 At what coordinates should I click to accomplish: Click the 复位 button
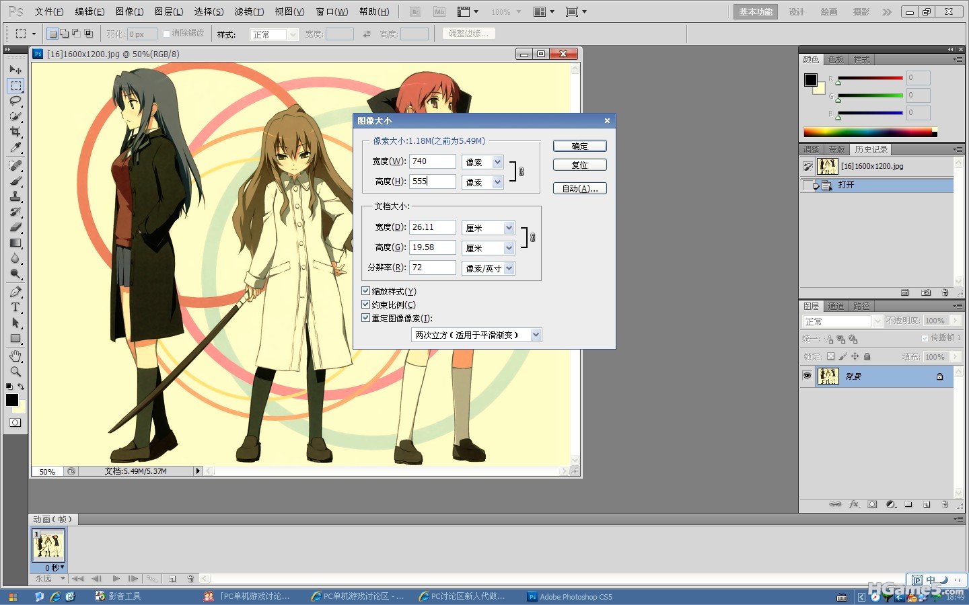tap(580, 165)
